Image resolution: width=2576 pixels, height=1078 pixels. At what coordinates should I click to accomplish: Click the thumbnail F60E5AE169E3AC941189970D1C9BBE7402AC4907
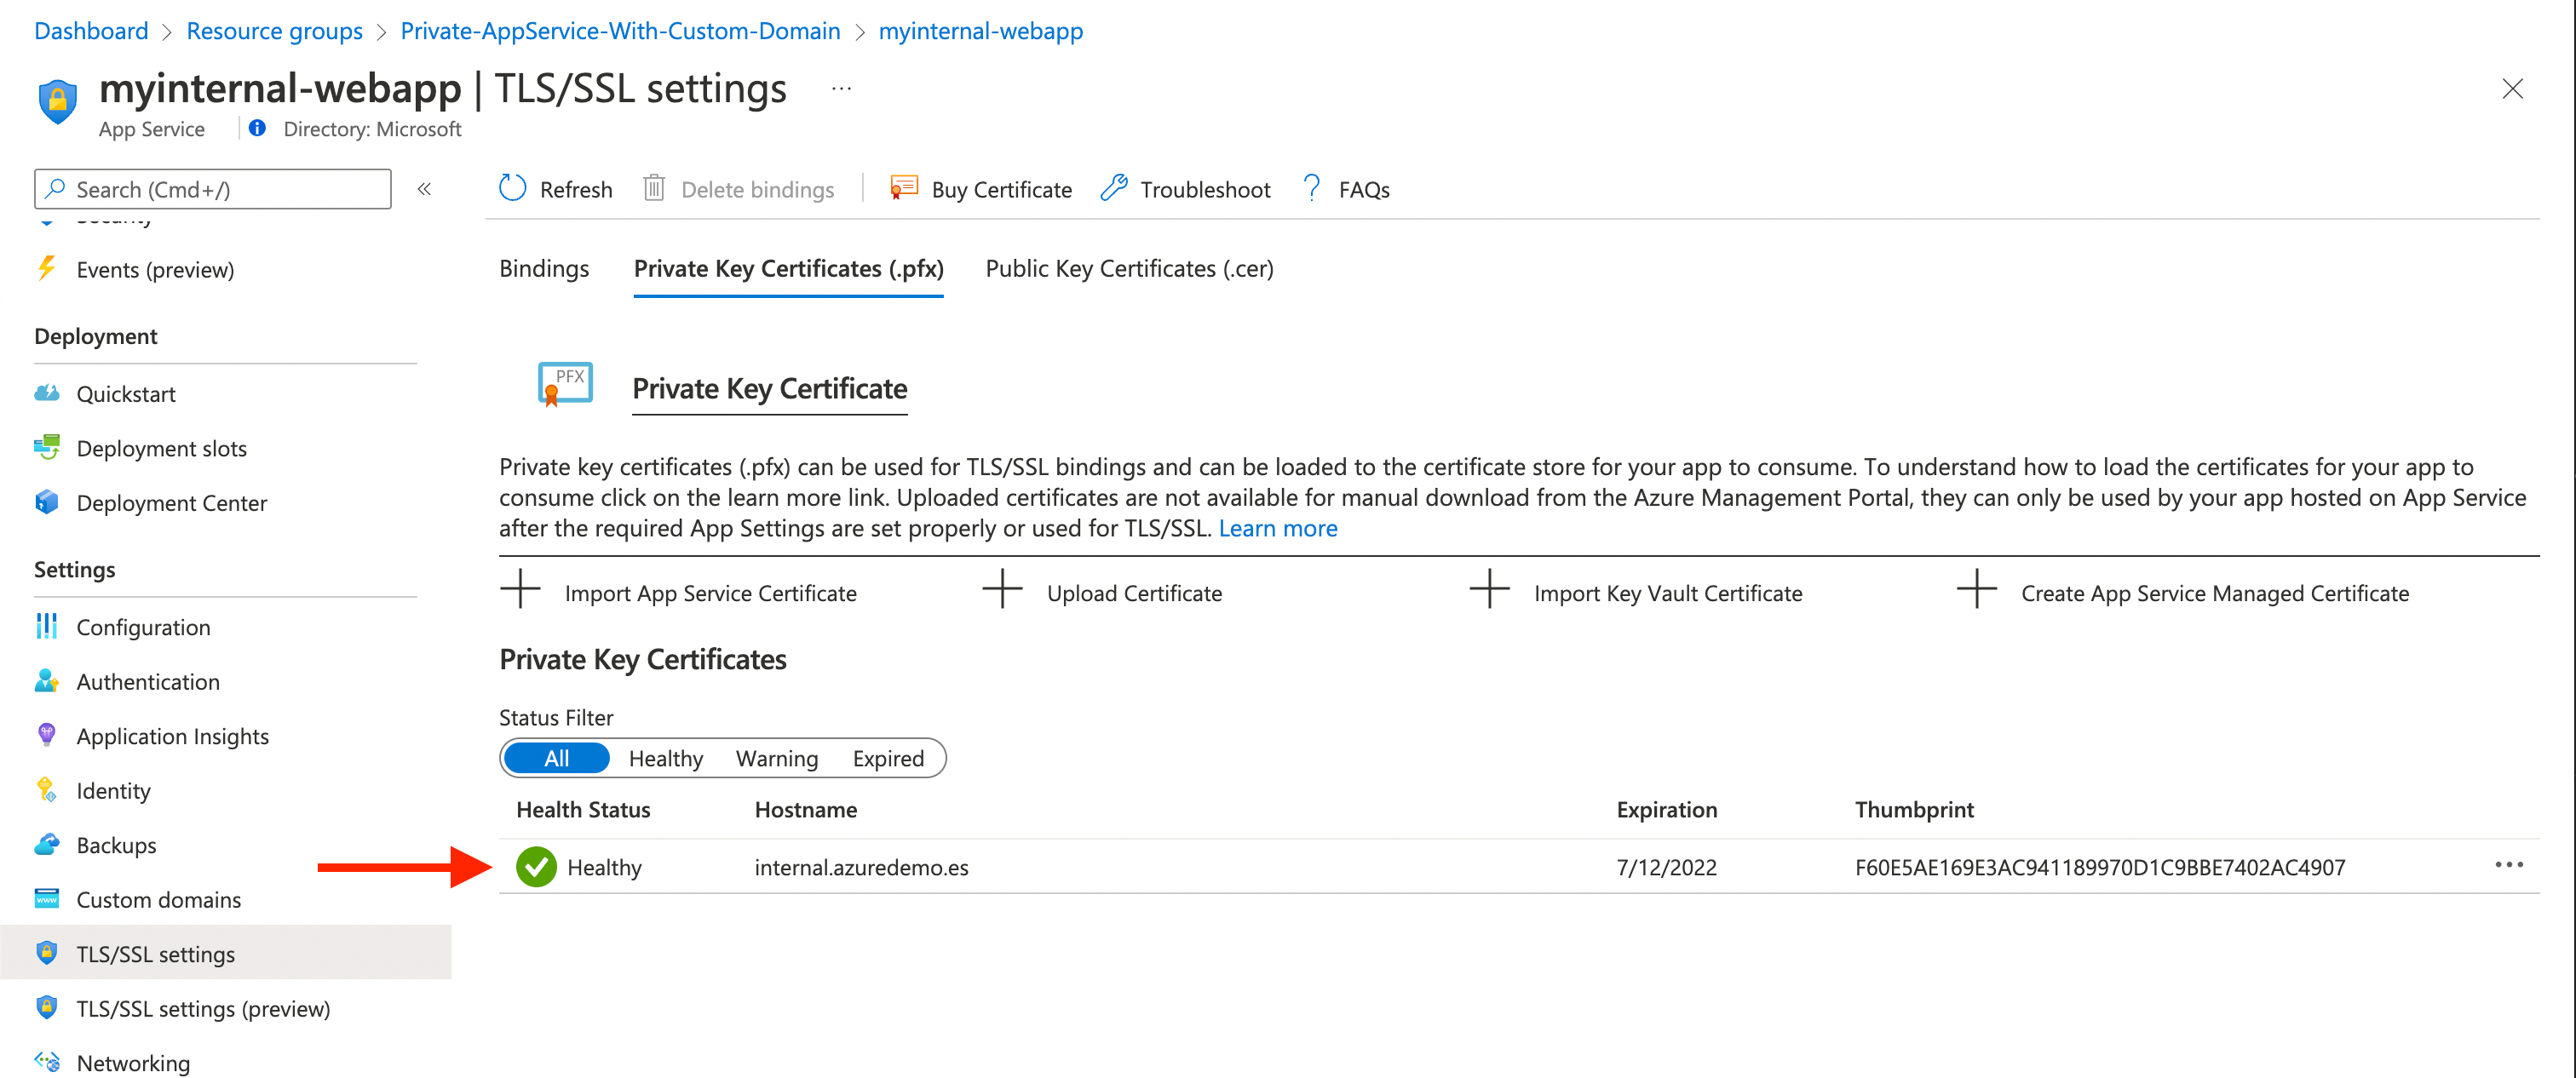click(x=2100, y=867)
